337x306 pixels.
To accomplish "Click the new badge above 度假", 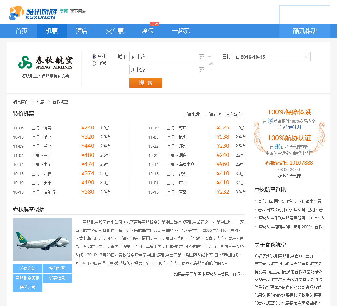I will tap(154, 24).
